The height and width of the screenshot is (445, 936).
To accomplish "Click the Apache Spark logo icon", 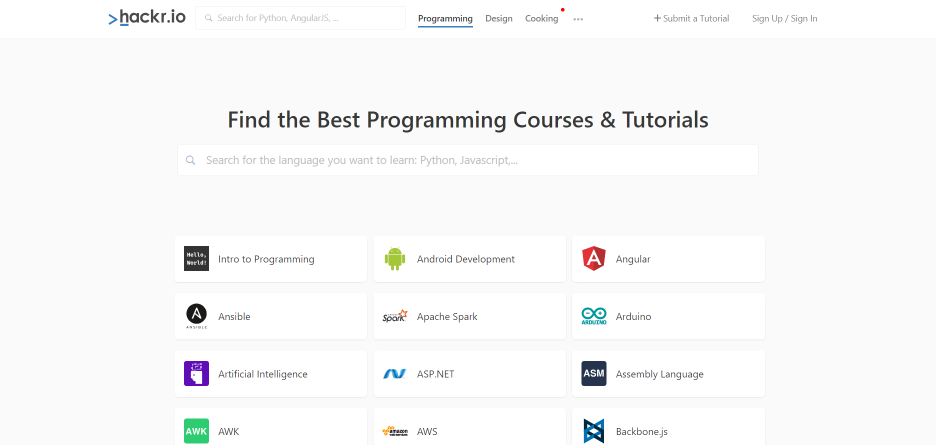I will click(x=395, y=316).
